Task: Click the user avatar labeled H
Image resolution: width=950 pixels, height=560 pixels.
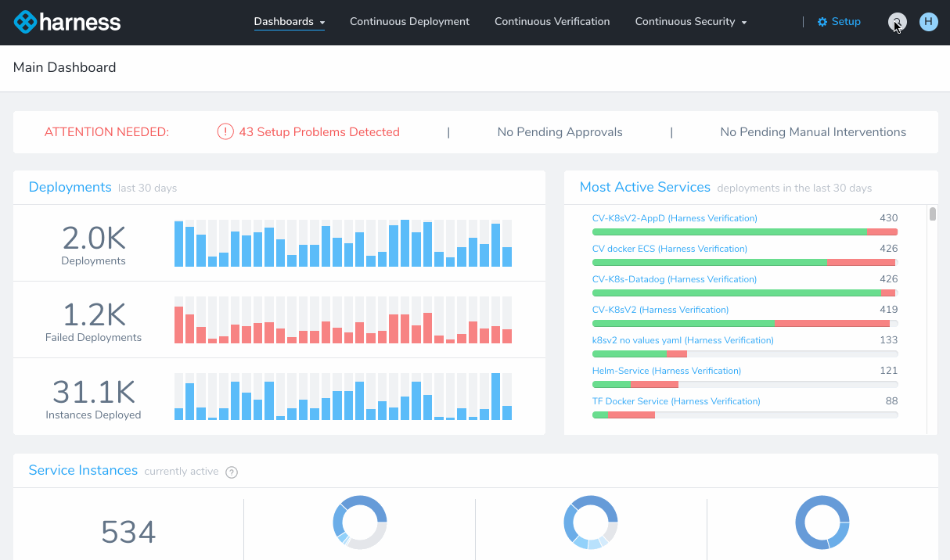Action: click(x=928, y=22)
